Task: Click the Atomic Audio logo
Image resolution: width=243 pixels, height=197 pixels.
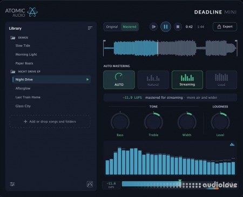Action: pos(22,12)
